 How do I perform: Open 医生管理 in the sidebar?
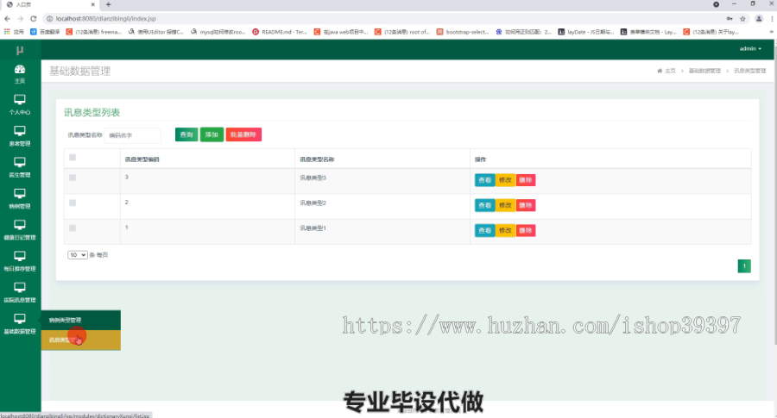20,167
